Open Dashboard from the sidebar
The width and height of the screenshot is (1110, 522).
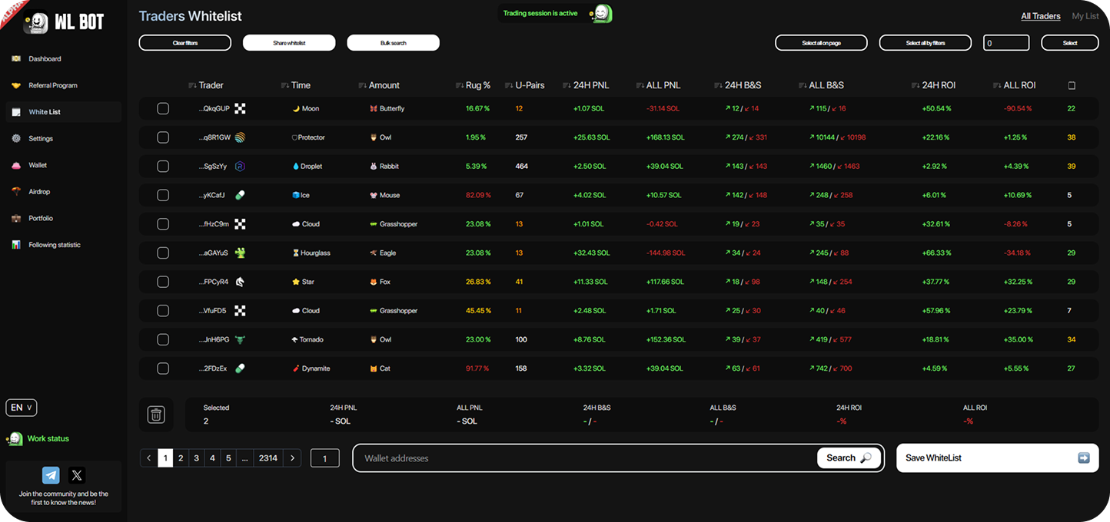[x=45, y=59]
